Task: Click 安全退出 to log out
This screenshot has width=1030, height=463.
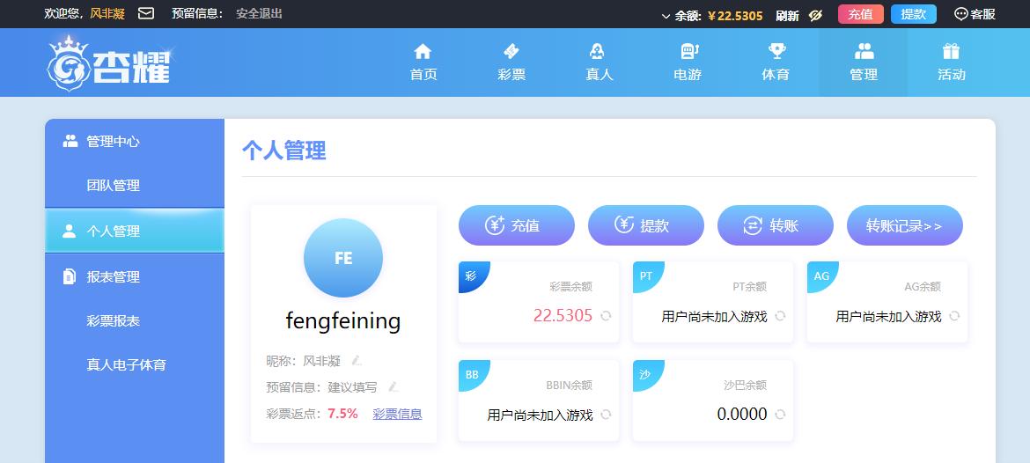Action: coord(259,13)
